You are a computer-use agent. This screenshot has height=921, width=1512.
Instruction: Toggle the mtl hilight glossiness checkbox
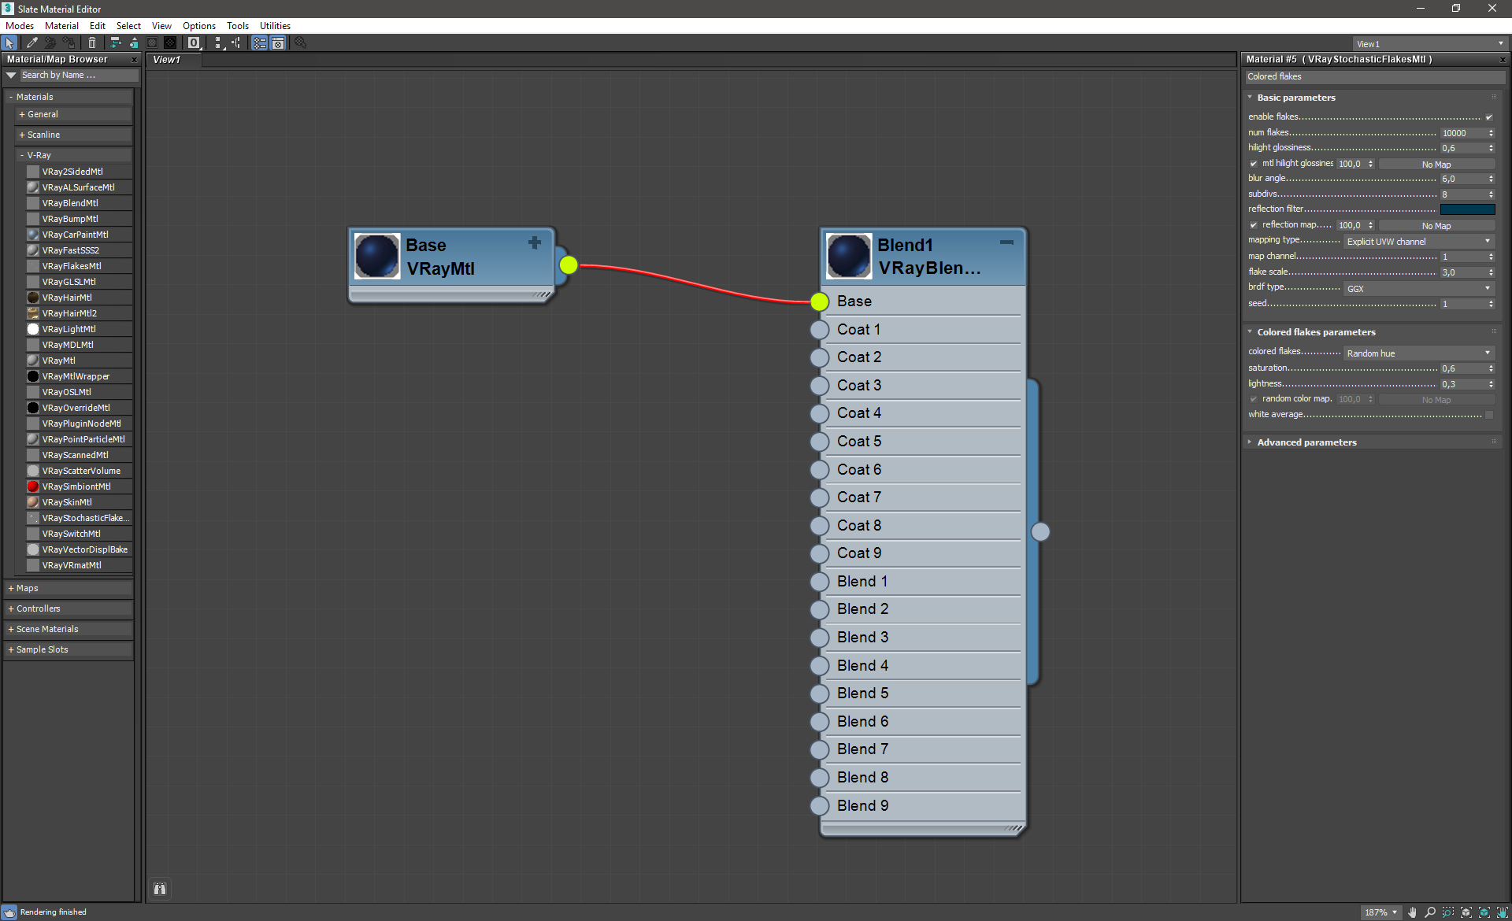pos(1254,164)
